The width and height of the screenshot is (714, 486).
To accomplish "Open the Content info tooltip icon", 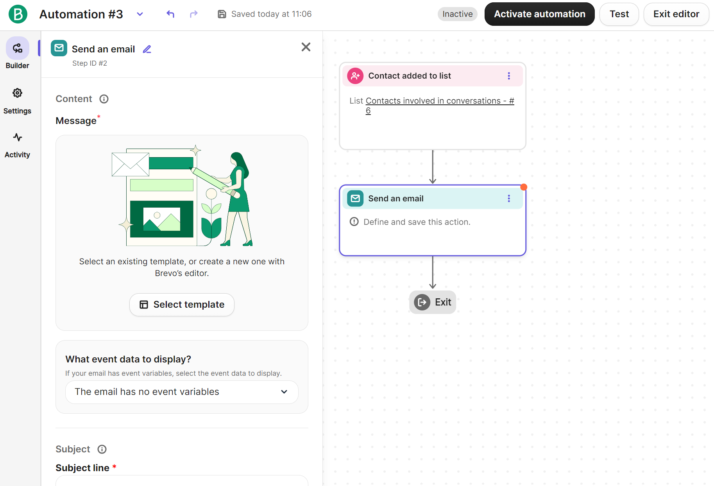I will click(x=104, y=99).
